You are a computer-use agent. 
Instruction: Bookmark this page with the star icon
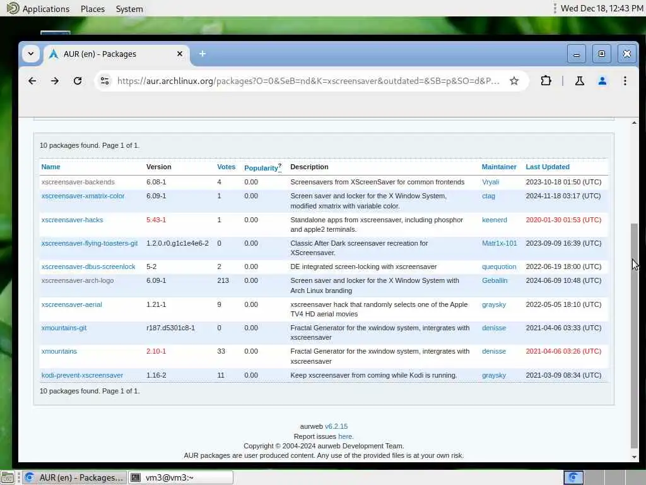click(x=514, y=81)
